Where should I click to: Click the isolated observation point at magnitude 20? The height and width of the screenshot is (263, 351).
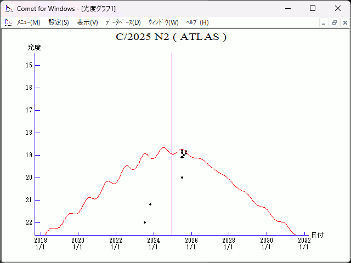(182, 178)
